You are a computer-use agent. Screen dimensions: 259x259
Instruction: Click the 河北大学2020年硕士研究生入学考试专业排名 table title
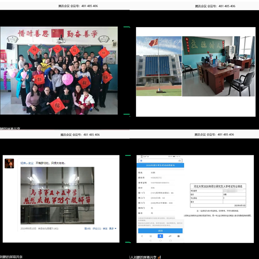click(218, 186)
